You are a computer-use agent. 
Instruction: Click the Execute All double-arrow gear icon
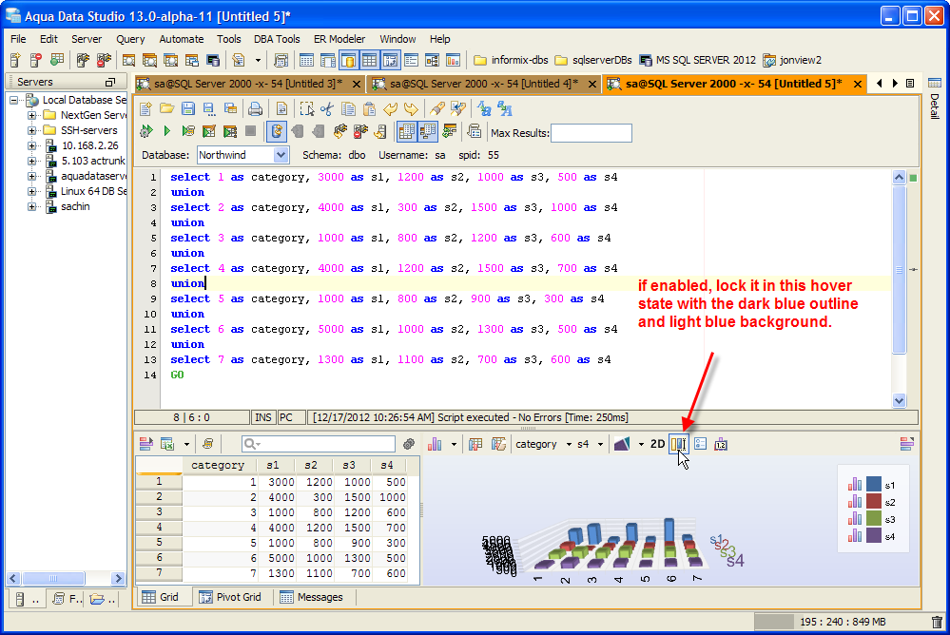click(x=146, y=131)
